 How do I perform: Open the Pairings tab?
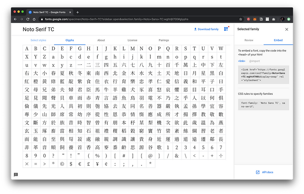click(164, 40)
